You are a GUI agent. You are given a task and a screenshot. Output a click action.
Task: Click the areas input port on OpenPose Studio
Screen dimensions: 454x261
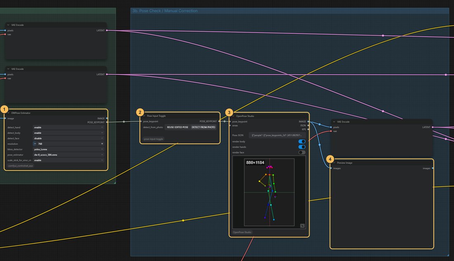(x=230, y=126)
